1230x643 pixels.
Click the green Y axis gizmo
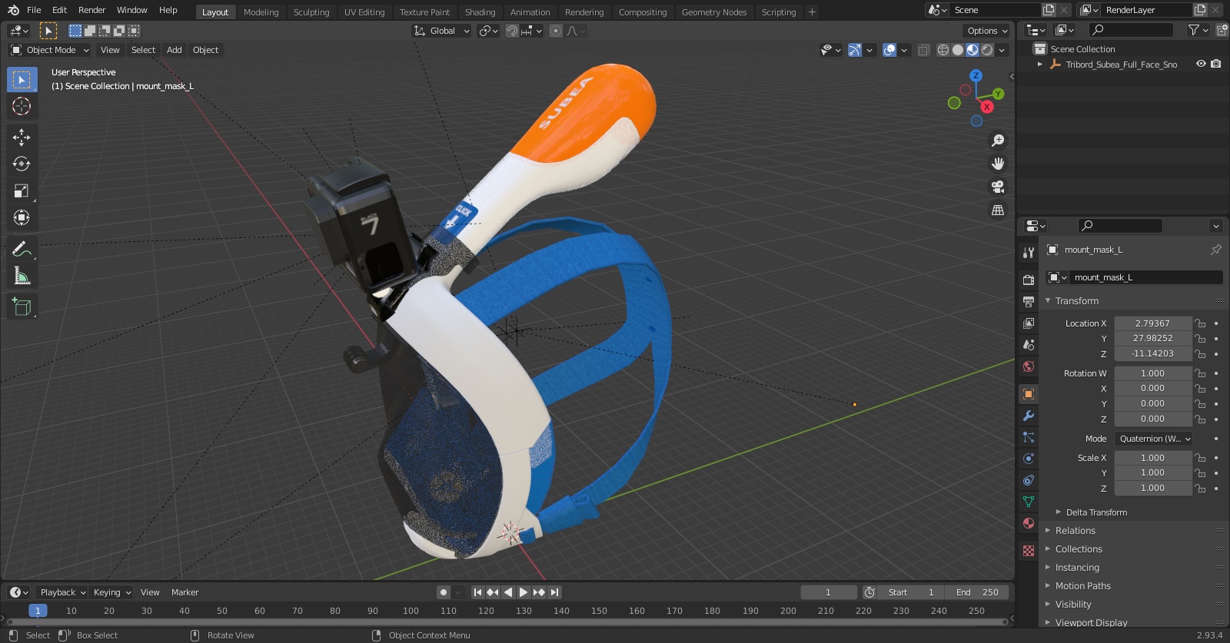998,94
